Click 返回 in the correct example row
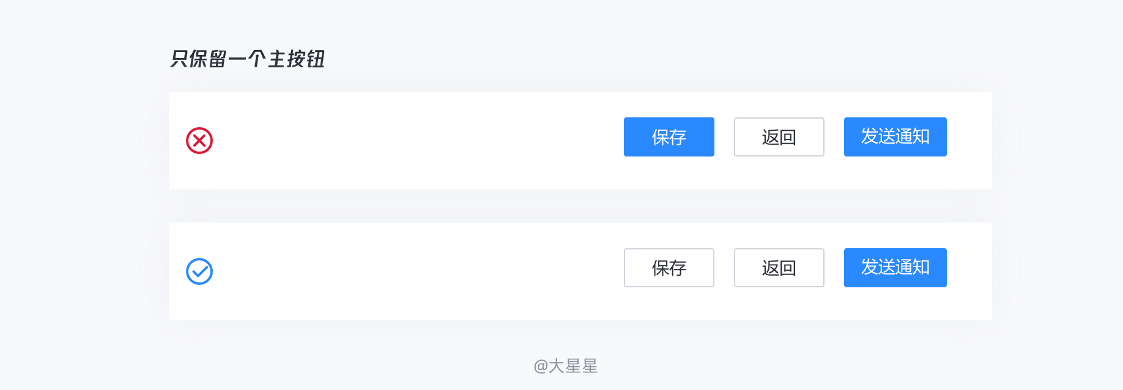This screenshot has width=1123, height=390. (779, 268)
